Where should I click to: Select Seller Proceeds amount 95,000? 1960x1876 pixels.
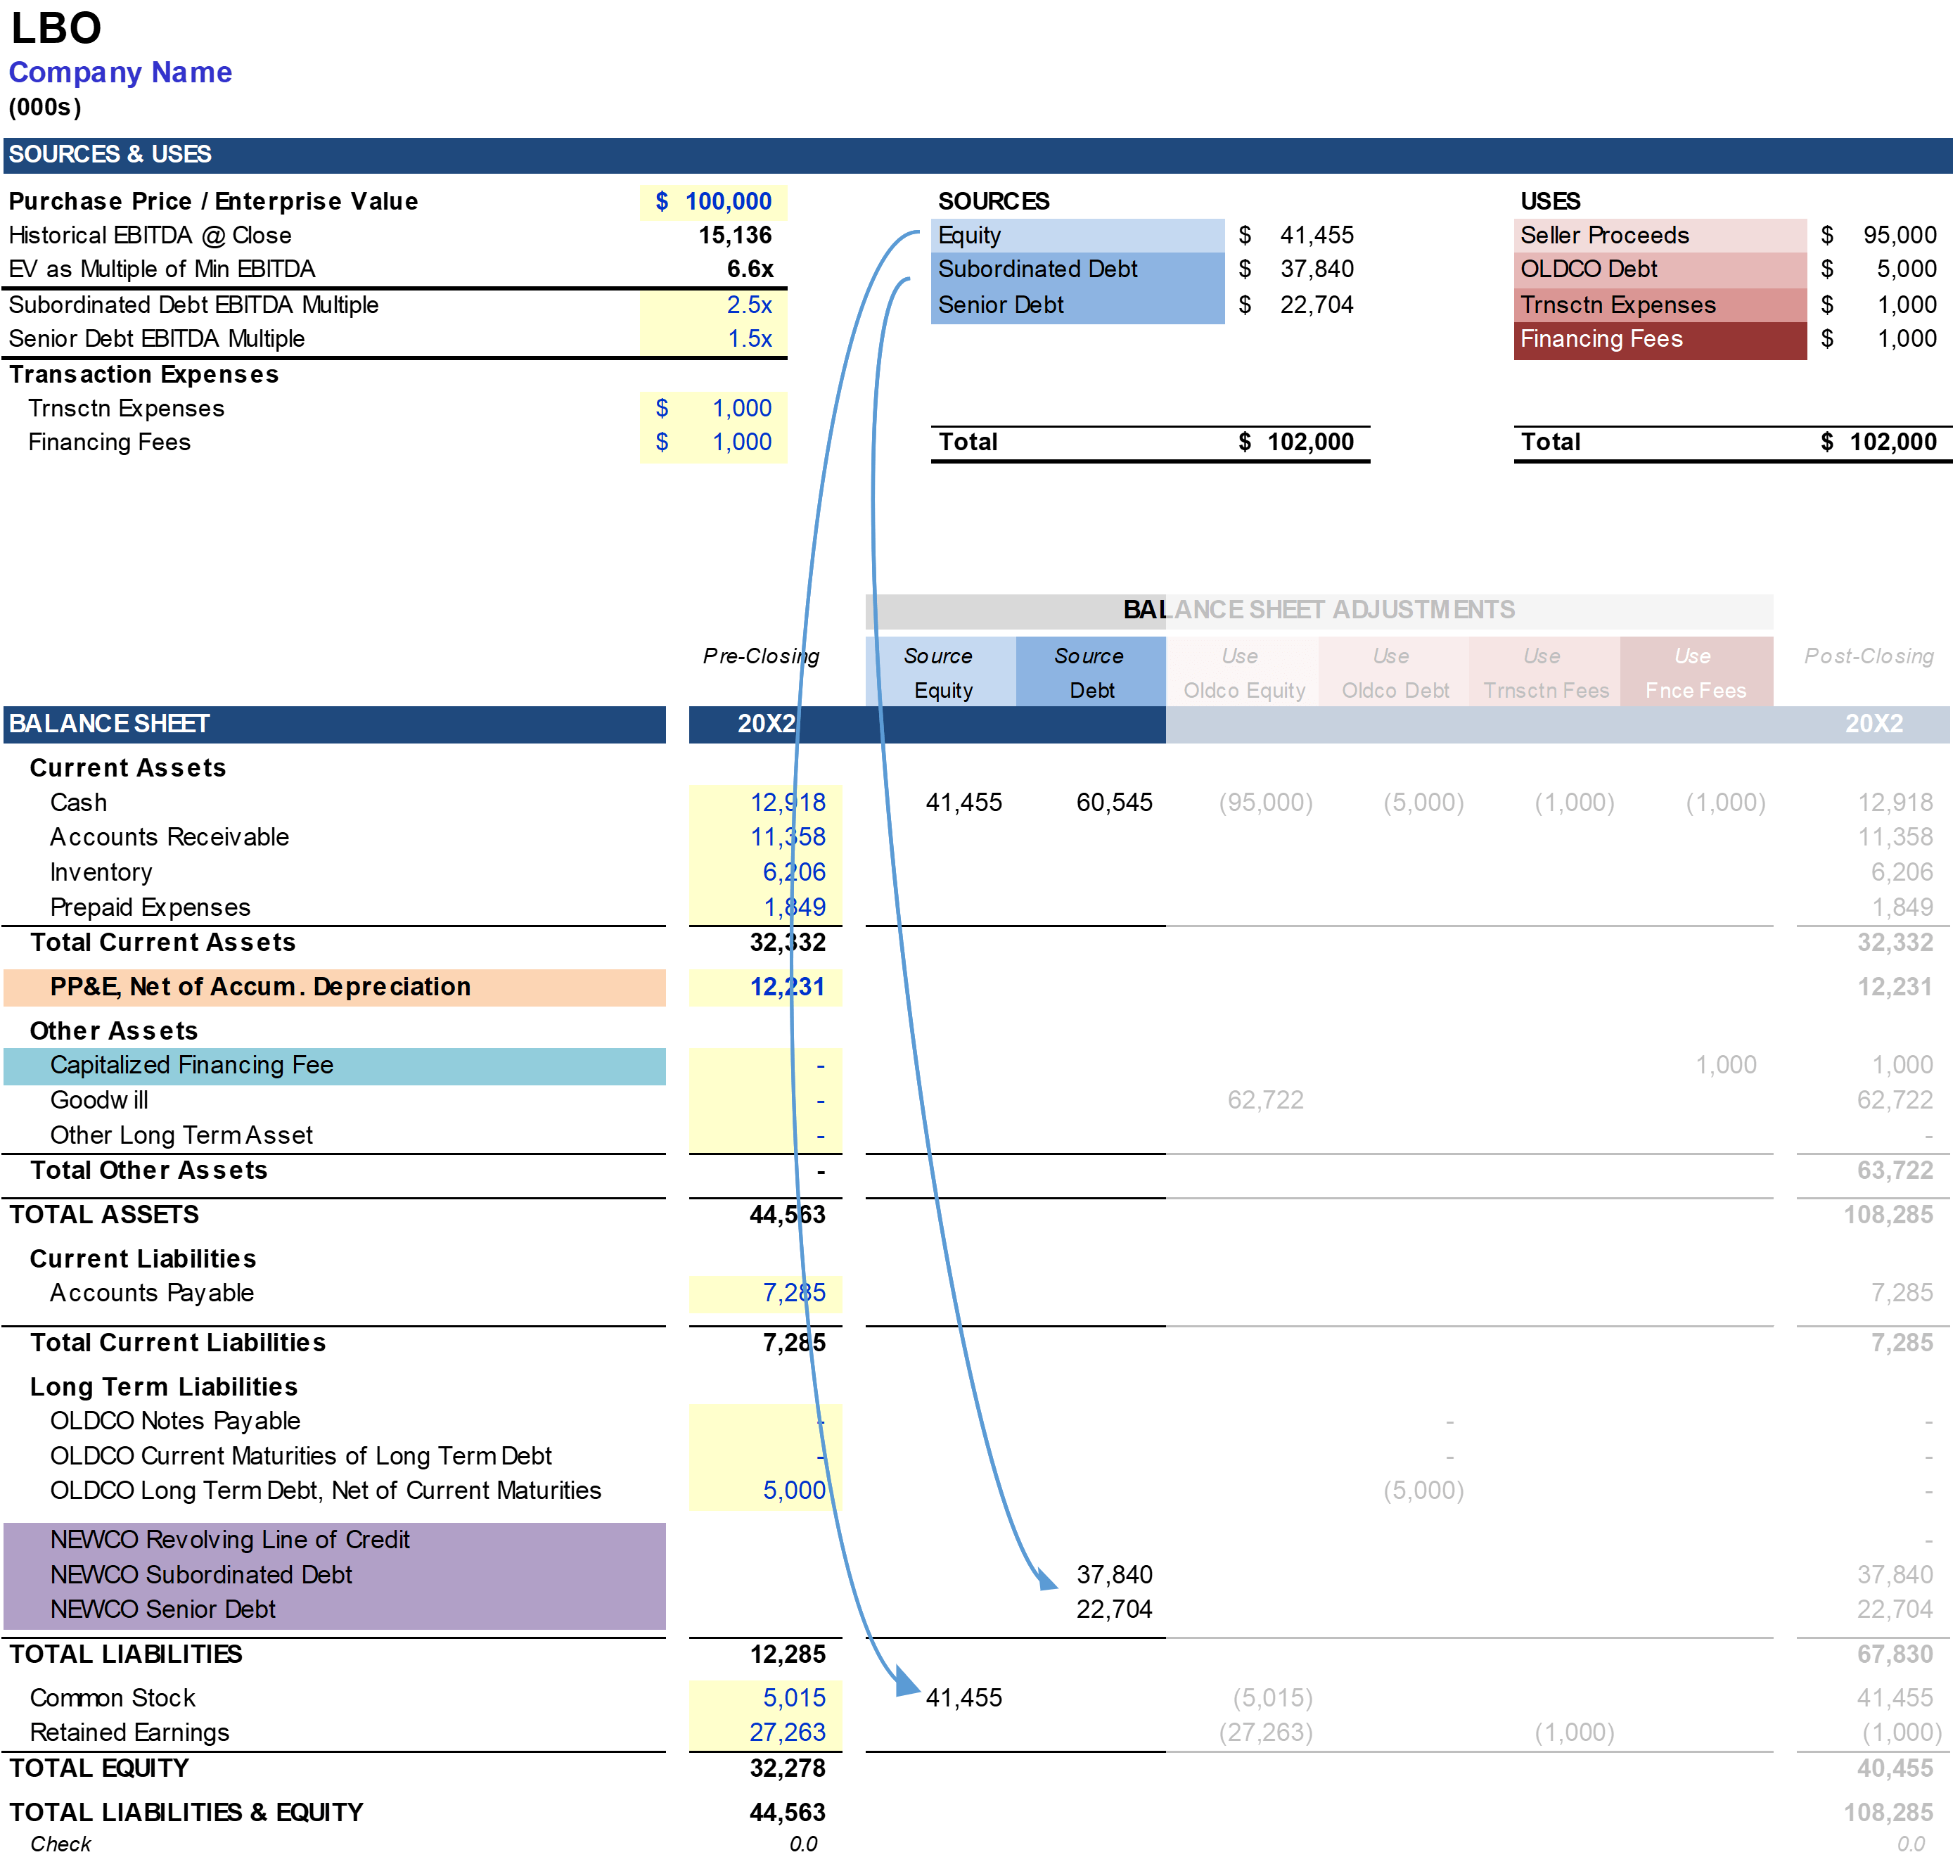point(1899,235)
